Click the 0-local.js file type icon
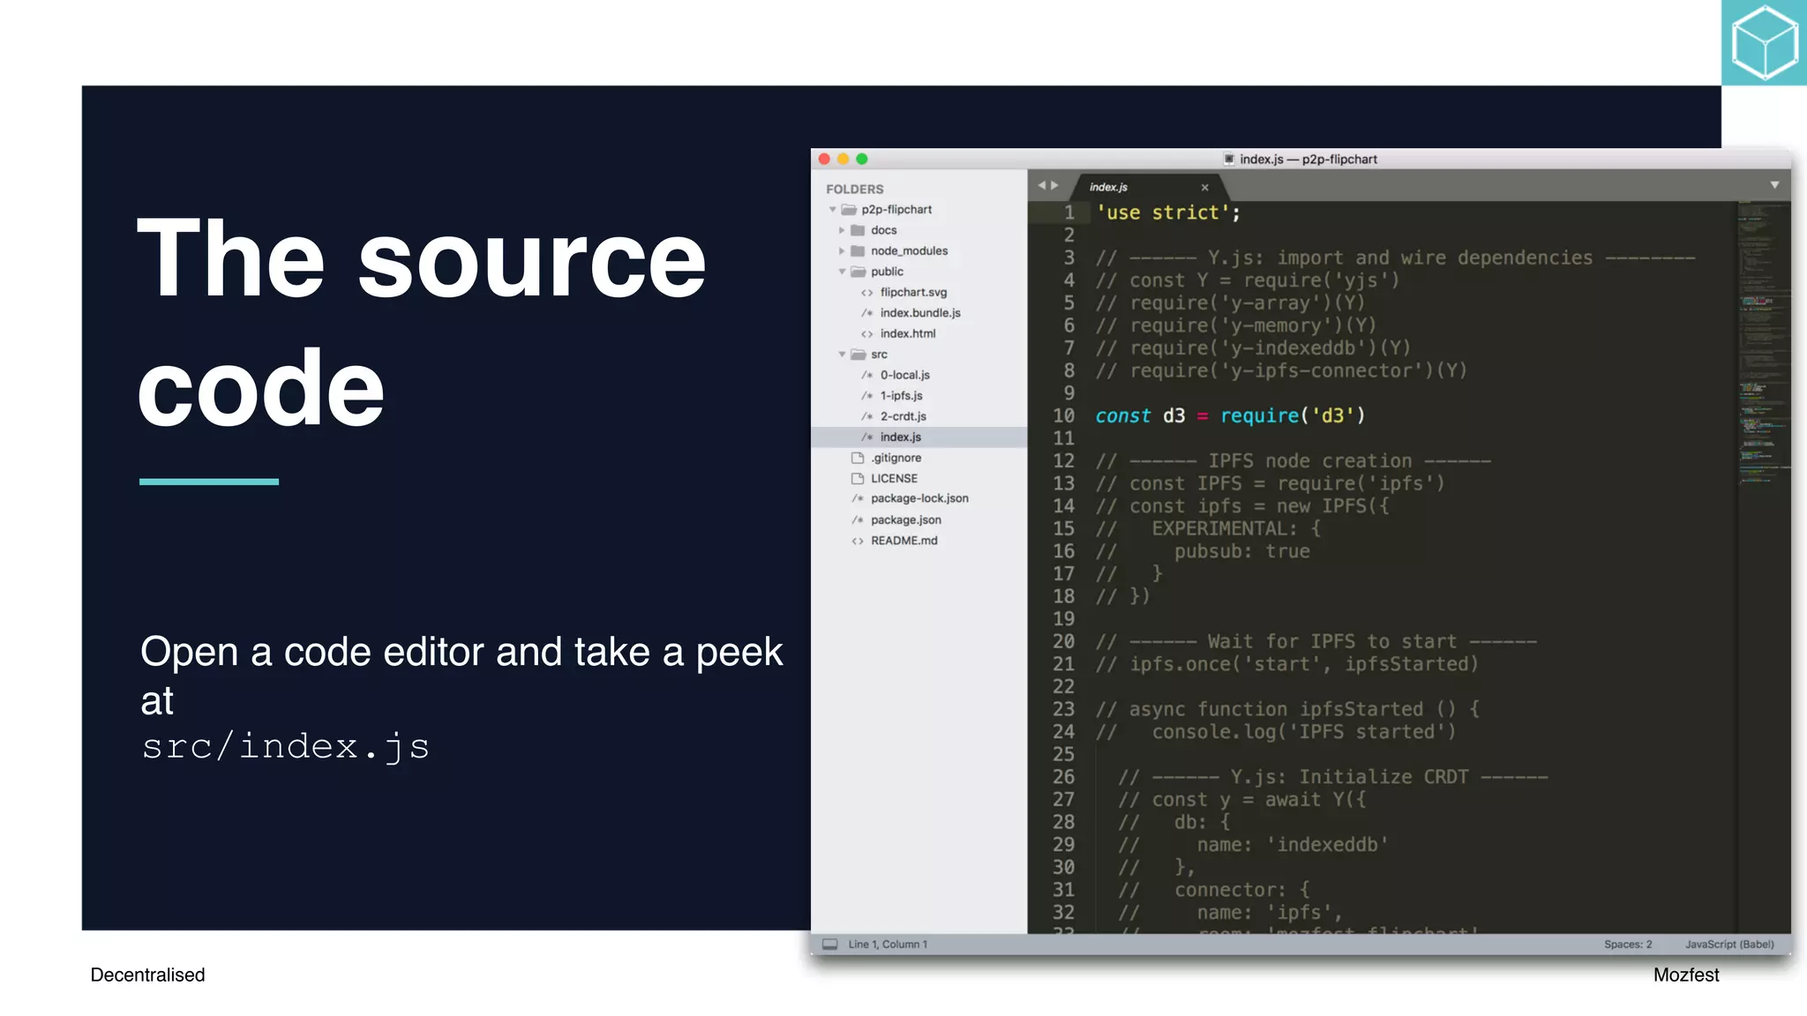The image size is (1807, 1016). [x=867, y=375]
